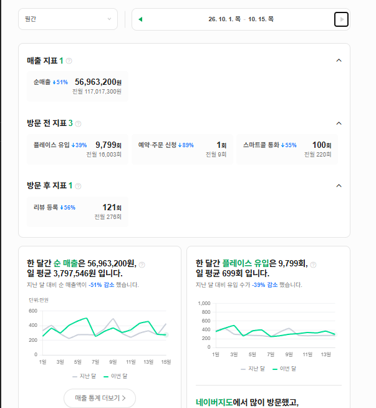Open help icon beside 플레이스 유입 chart heading
This screenshot has height=408, width=376.
313,265
